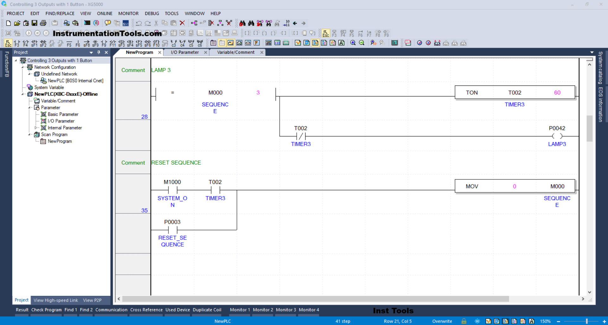Switch to the I/O Parameter tab

(x=185, y=53)
